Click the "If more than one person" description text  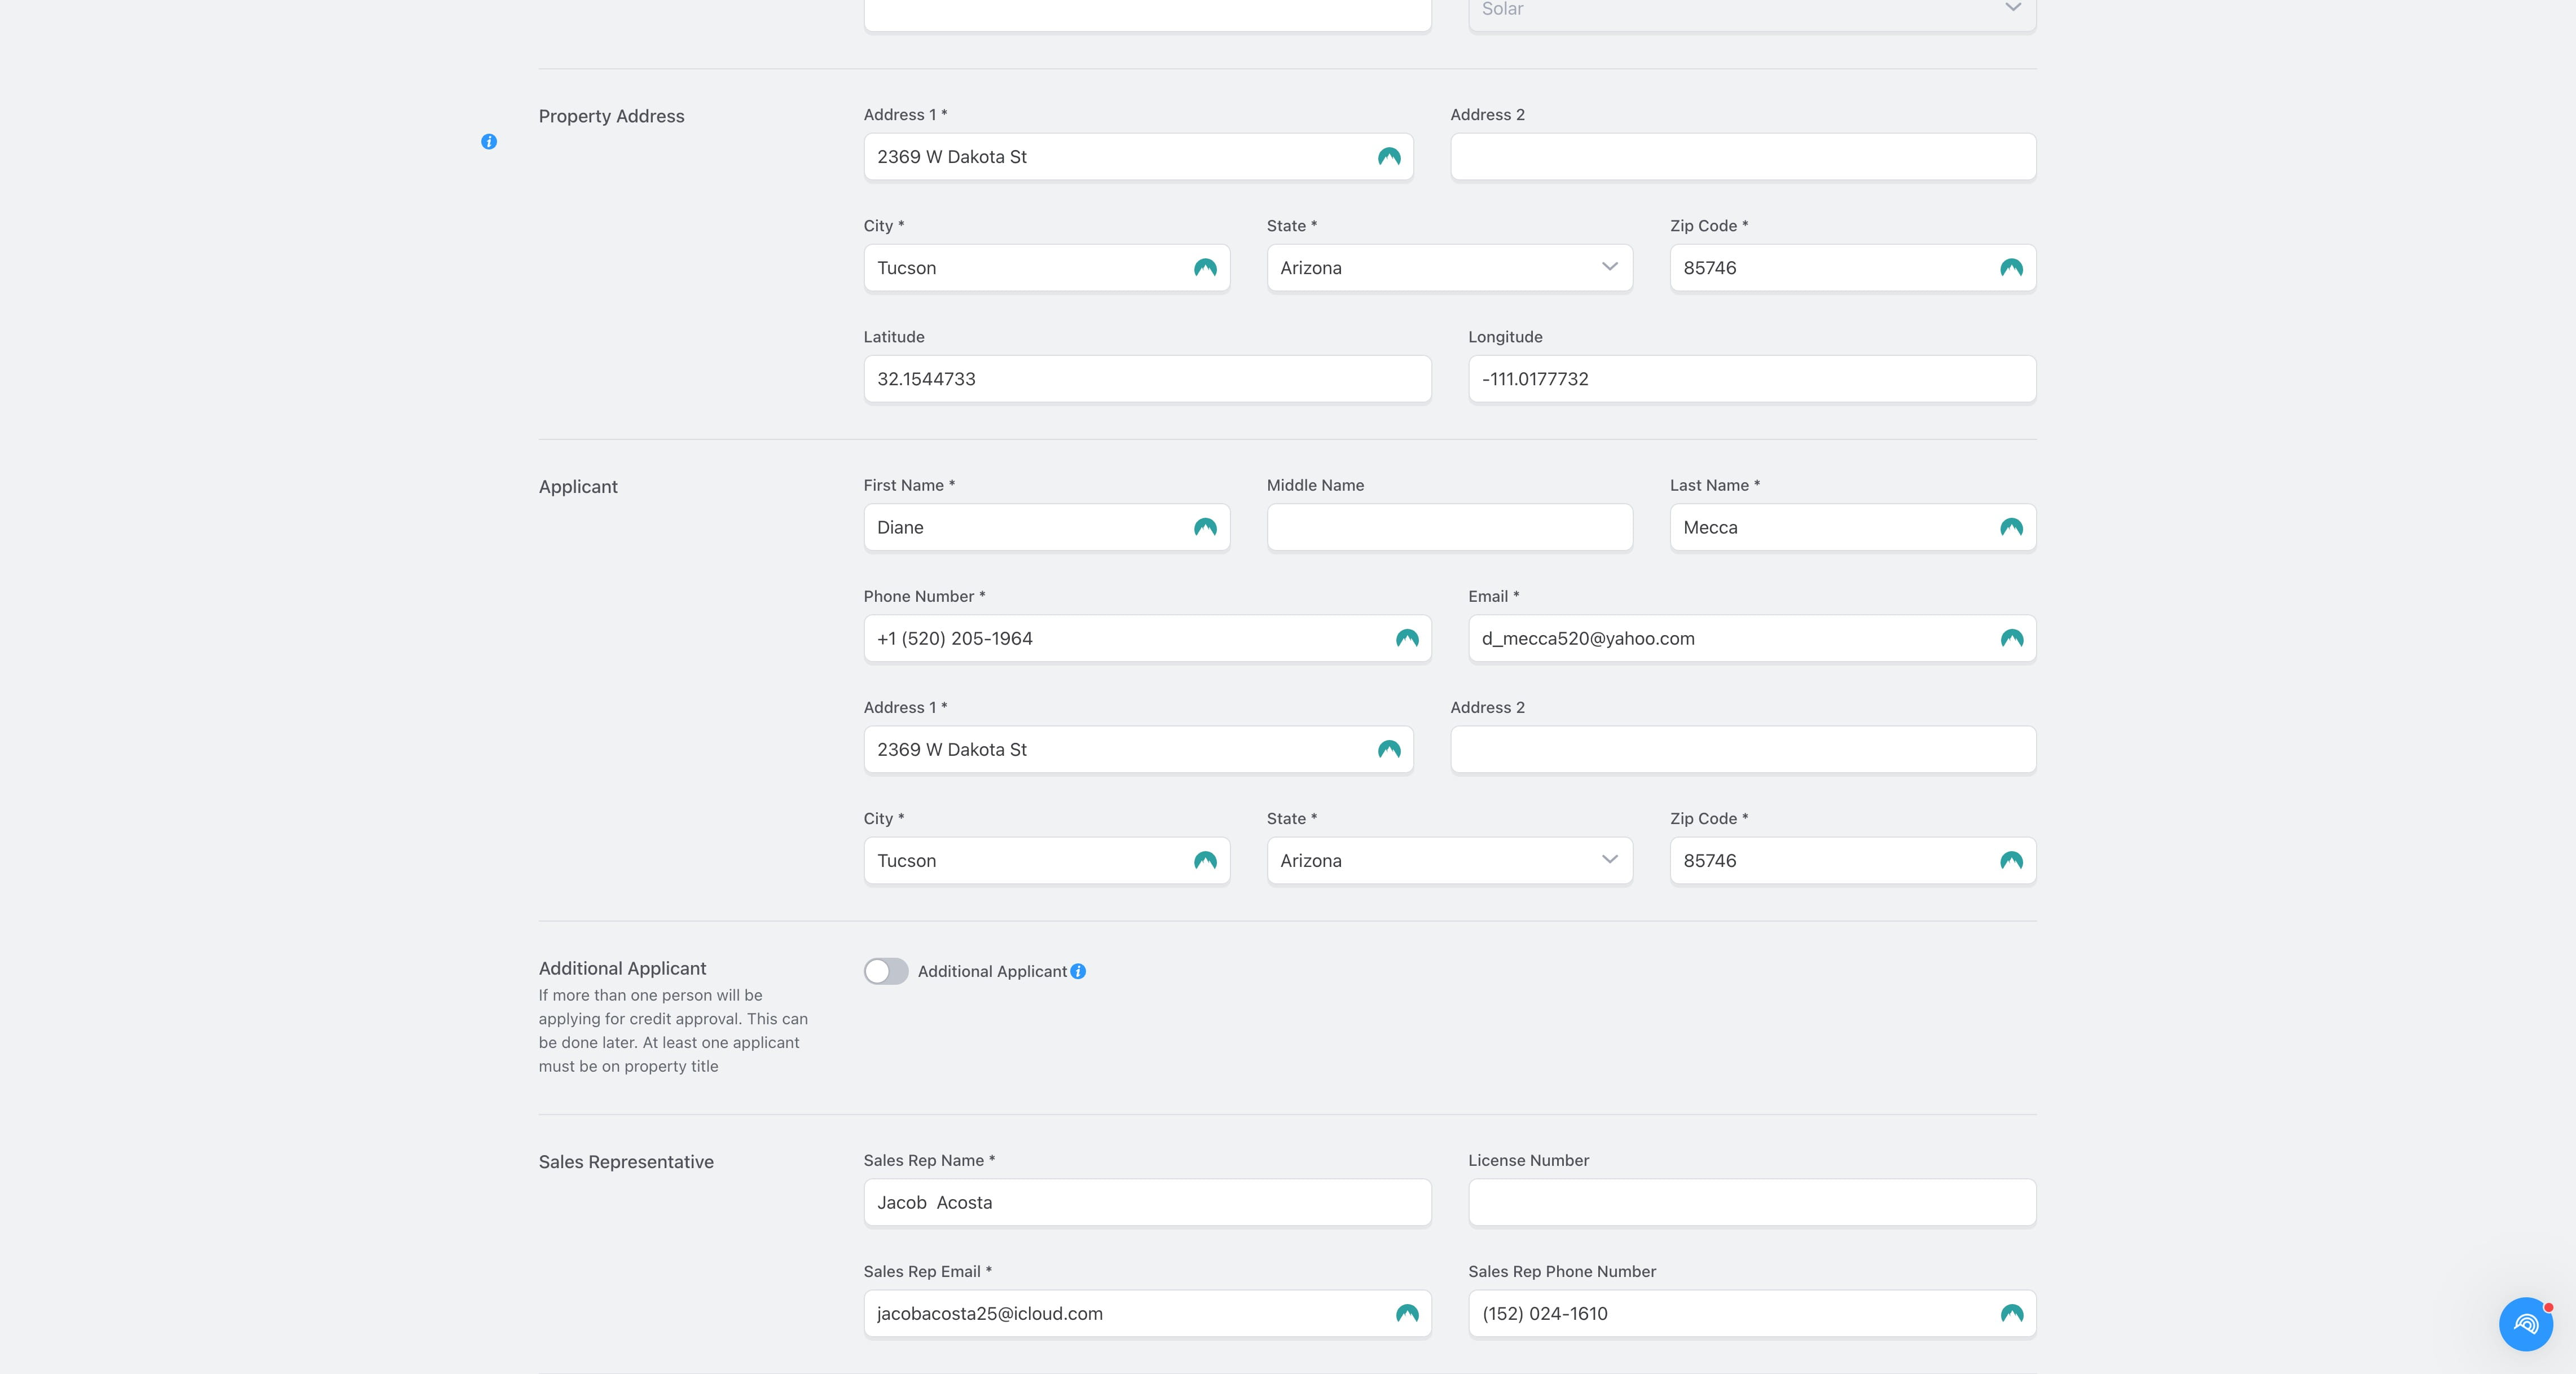pyautogui.click(x=673, y=1030)
